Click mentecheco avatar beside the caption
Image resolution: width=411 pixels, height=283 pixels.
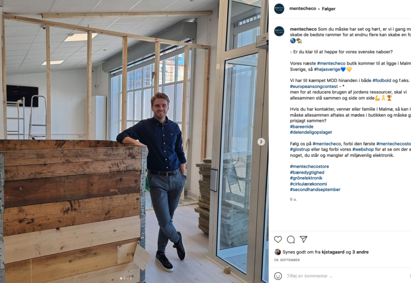pyautogui.click(x=279, y=31)
